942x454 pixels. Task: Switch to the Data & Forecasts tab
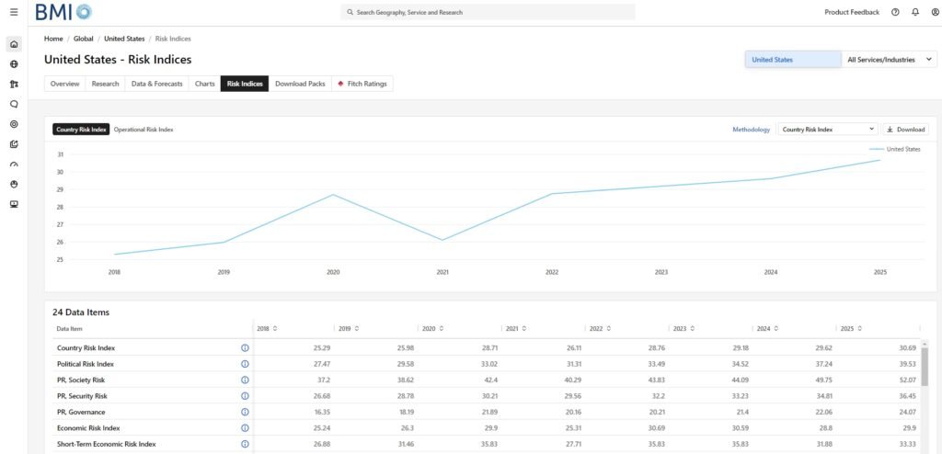click(156, 84)
